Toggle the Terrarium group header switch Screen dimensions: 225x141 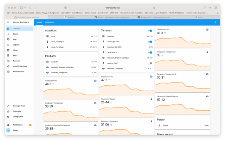150,31
